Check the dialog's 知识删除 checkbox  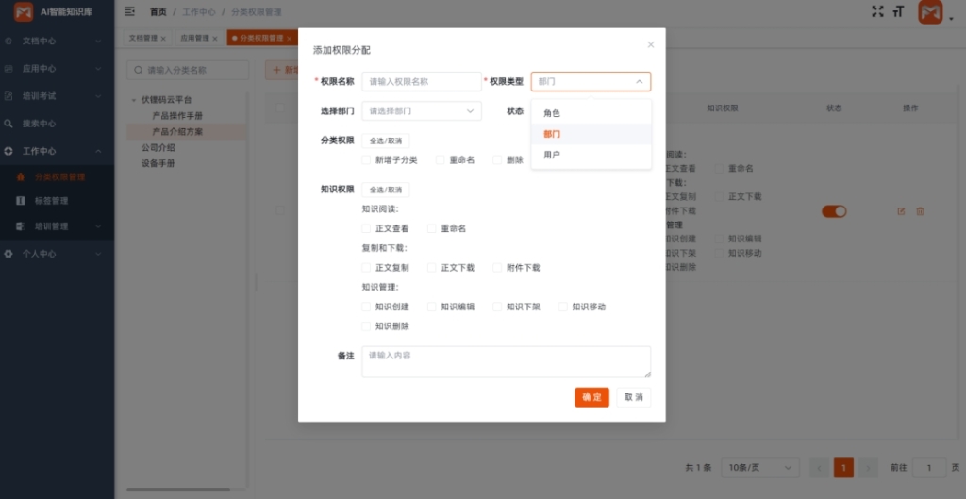366,326
